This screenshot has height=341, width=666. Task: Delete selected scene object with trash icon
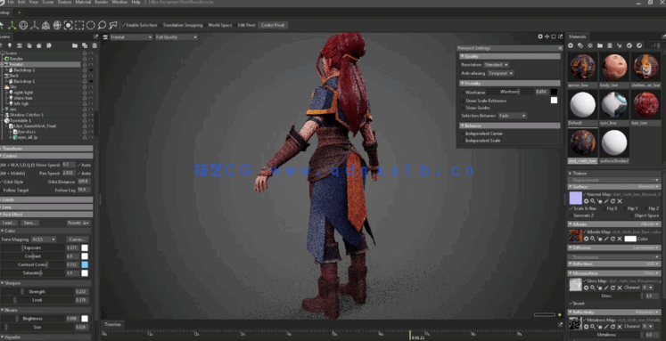[x=95, y=45]
